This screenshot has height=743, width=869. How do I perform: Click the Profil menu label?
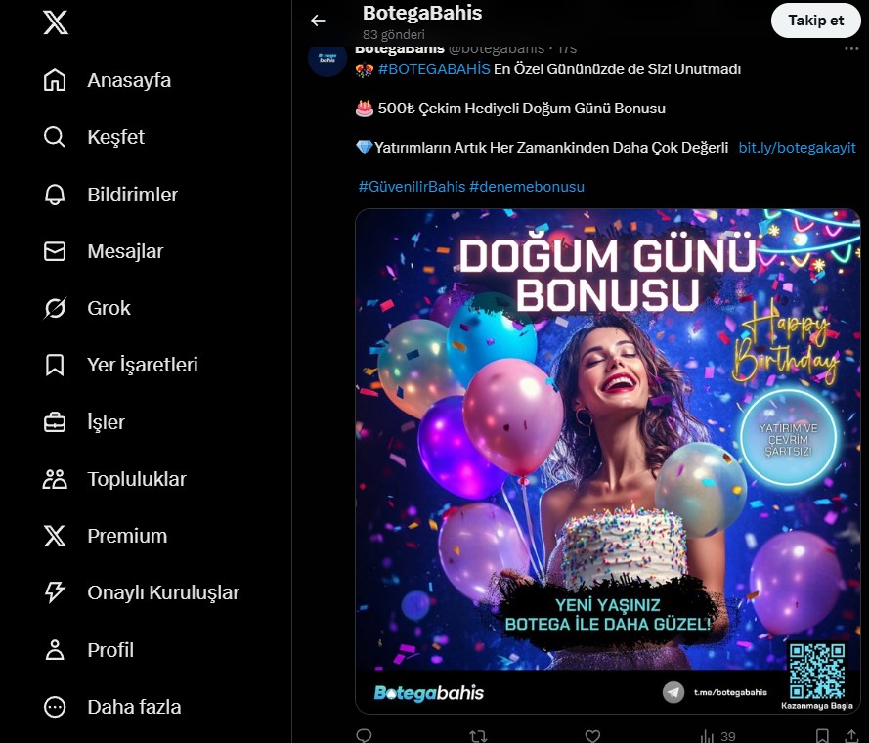(110, 650)
